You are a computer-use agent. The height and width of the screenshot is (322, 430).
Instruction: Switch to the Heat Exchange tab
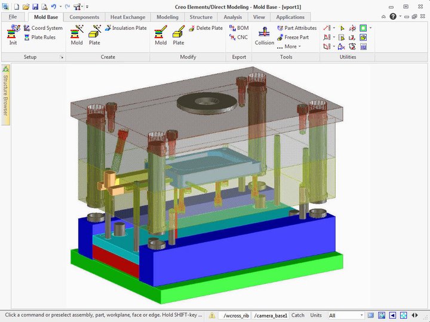(128, 17)
